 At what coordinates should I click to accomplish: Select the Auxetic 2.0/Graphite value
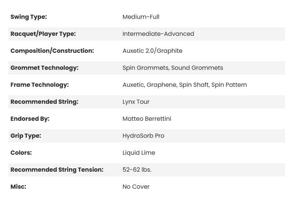point(152,51)
